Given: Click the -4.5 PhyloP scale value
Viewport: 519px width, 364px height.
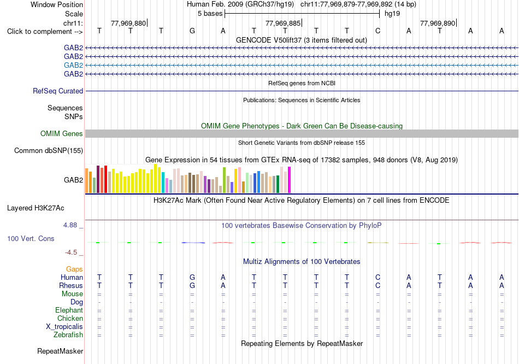Looking at the screenshot, I should (x=71, y=253).
